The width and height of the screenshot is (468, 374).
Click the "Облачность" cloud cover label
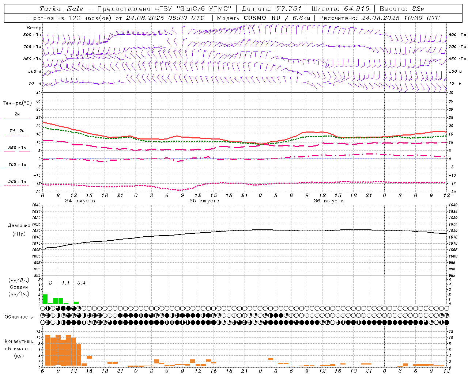pyautogui.click(x=19, y=317)
